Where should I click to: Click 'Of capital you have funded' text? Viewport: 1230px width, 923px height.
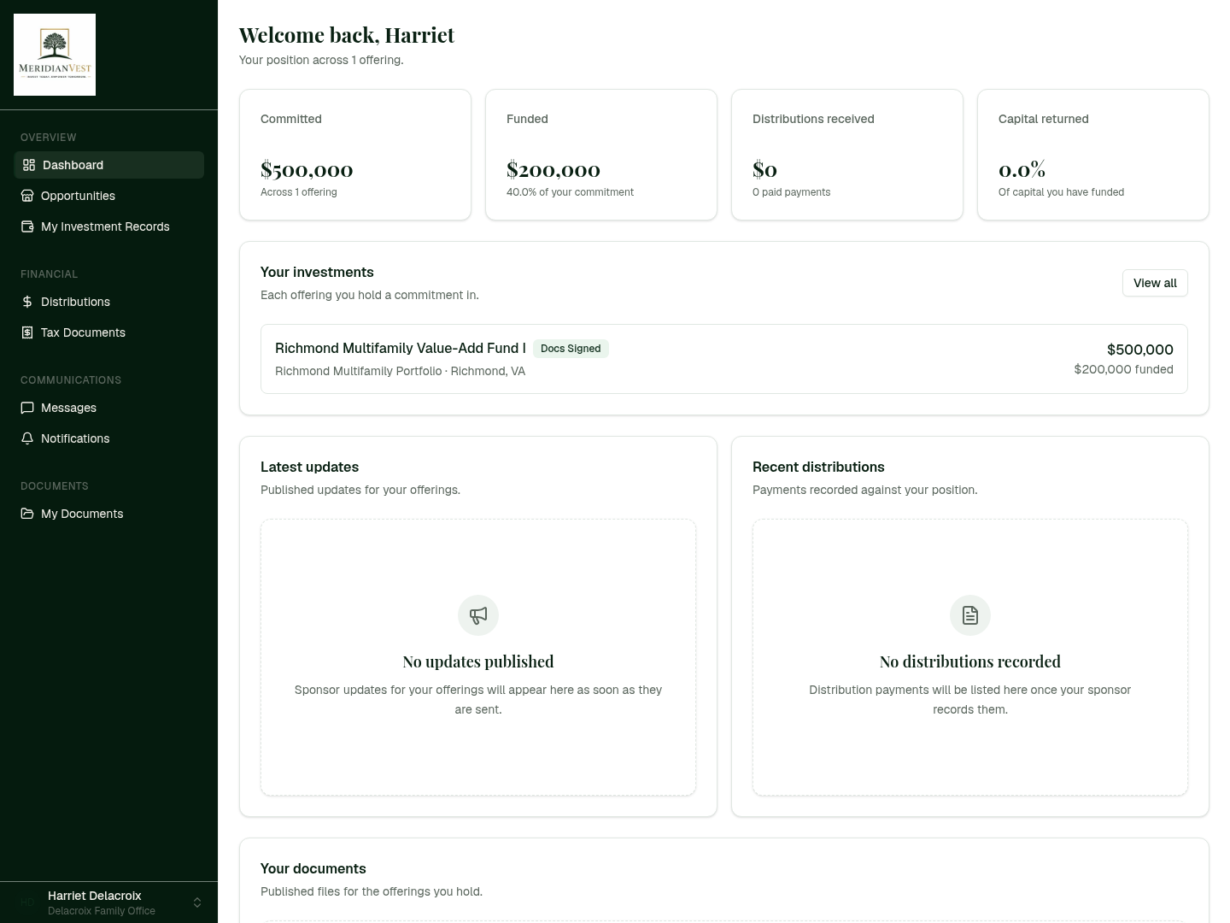click(x=1061, y=192)
